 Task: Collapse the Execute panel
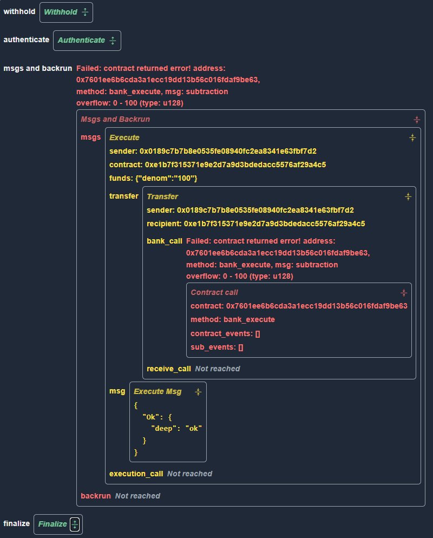(x=412, y=137)
